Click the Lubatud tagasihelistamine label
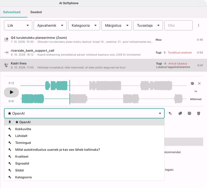 click(x=173, y=67)
